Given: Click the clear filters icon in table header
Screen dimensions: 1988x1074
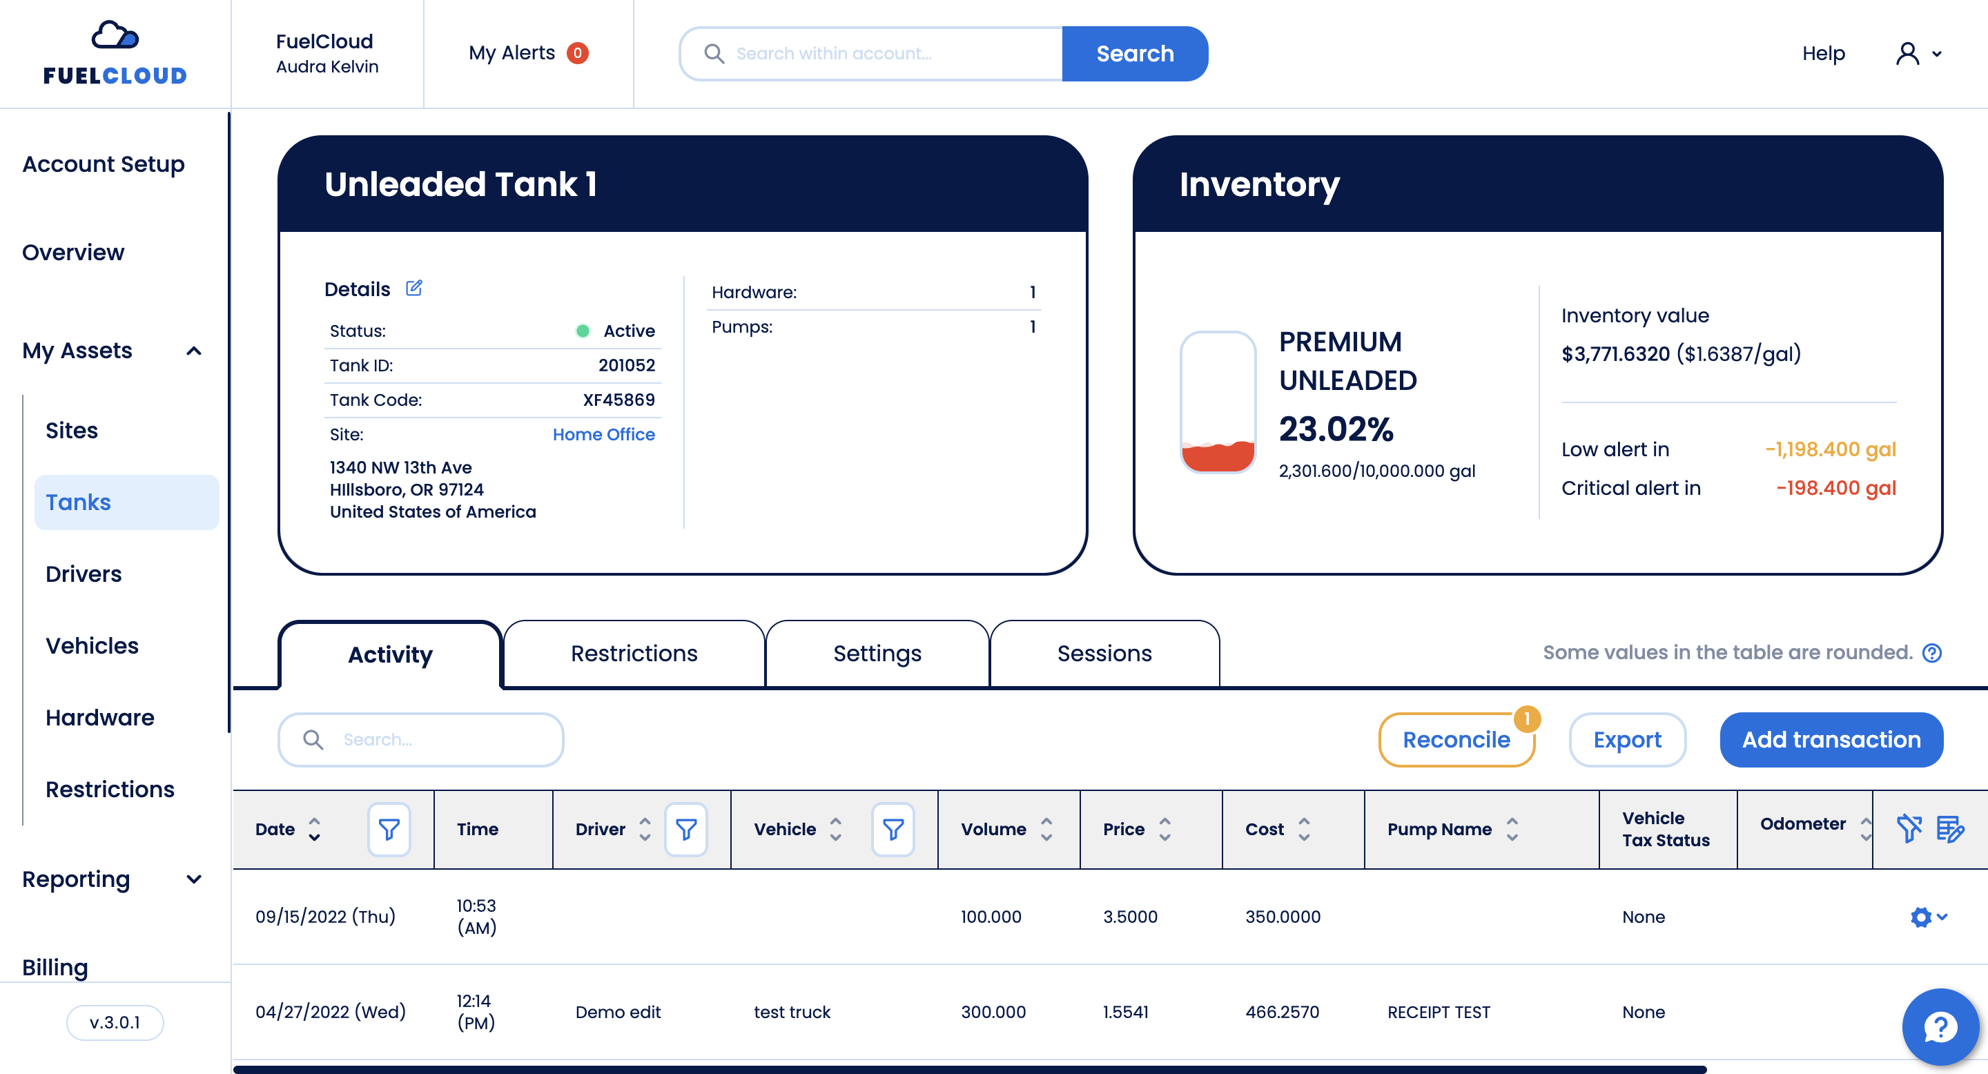Looking at the screenshot, I should [1909, 830].
